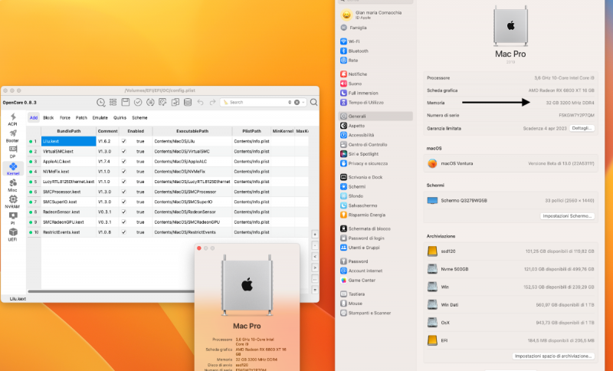613x371 pixels.
Task: Click Impostazioni spazio di archiviazione button
Action: pyautogui.click(x=553, y=356)
